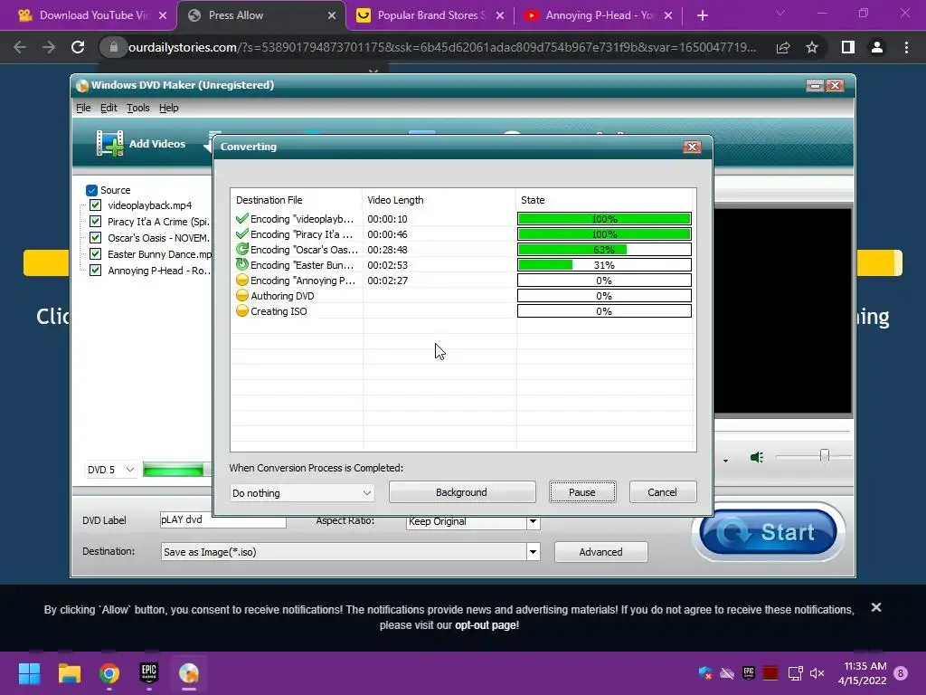Image resolution: width=926 pixels, height=695 pixels.
Task: Click the DVD Label input field
Action: (x=223, y=520)
